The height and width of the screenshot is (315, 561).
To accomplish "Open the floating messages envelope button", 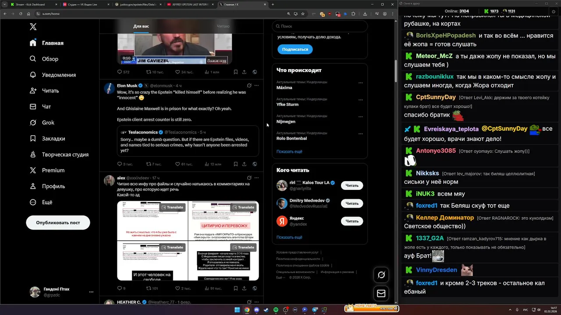I will 381,294.
